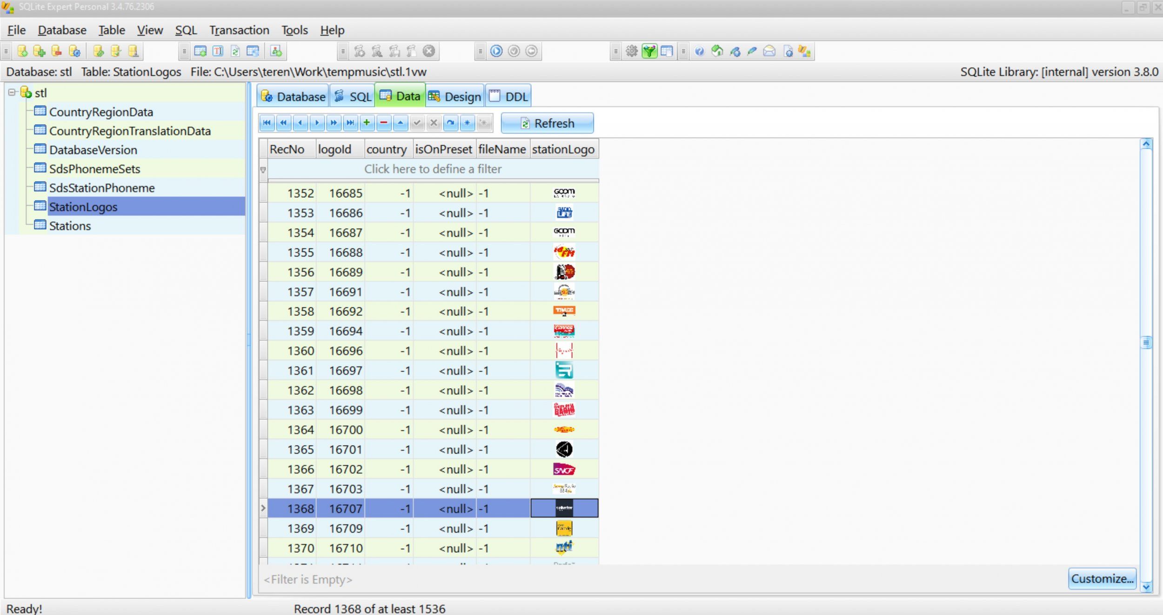Image resolution: width=1163 pixels, height=615 pixels.
Task: Click the Options gear icon in toolbar
Action: tap(631, 51)
